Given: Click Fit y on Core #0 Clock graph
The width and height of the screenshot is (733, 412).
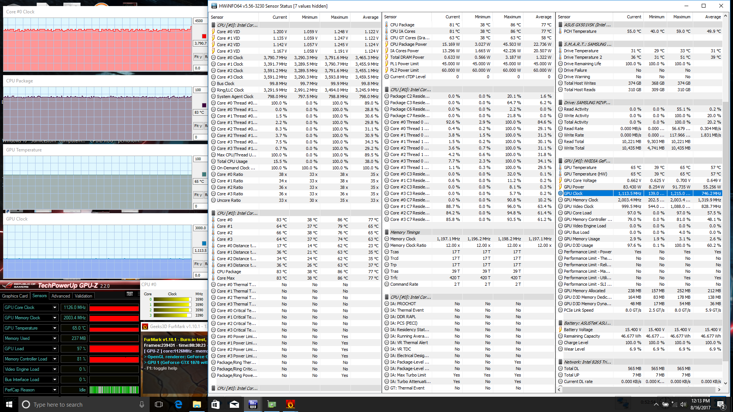Looking at the screenshot, I should click(x=198, y=57).
